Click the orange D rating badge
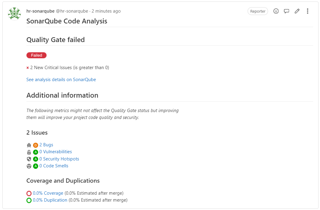Viewport: 320px width, 210px height. coord(35,145)
